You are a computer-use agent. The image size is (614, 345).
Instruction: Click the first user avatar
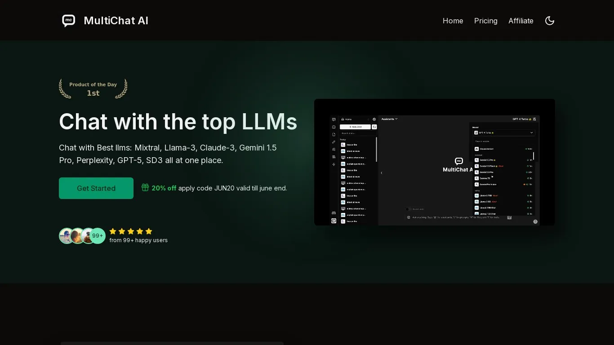tap(67, 236)
